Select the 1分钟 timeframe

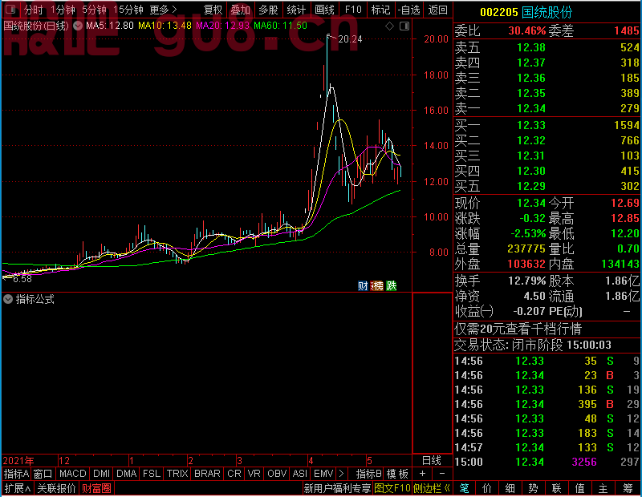[63, 10]
